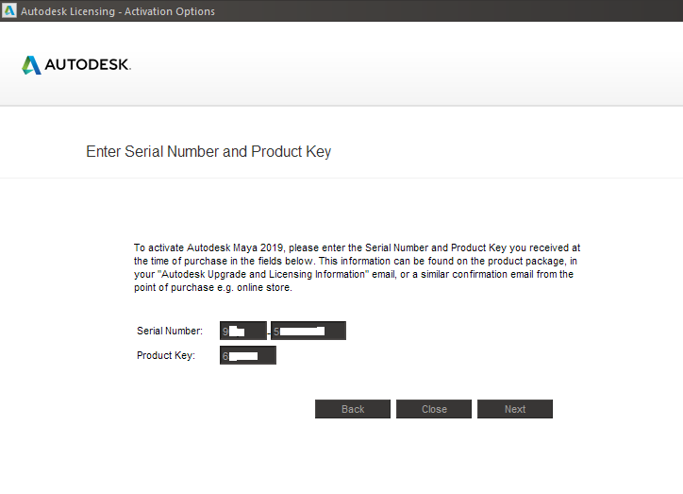Screen dimensions: 683x494
Task: Click the quoted "Autodesk Upgrade and Licensing Information" text
Action: click(x=263, y=274)
